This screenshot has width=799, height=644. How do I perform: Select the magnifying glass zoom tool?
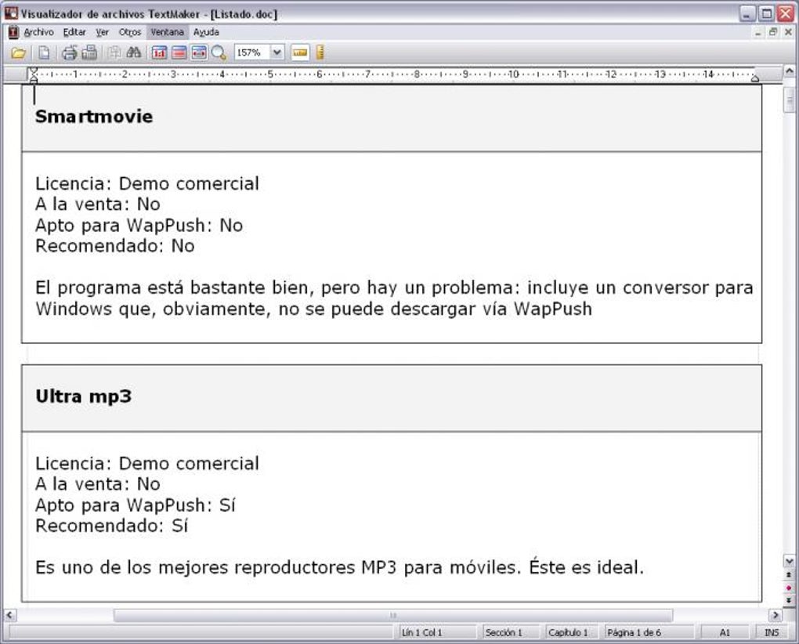(x=219, y=52)
